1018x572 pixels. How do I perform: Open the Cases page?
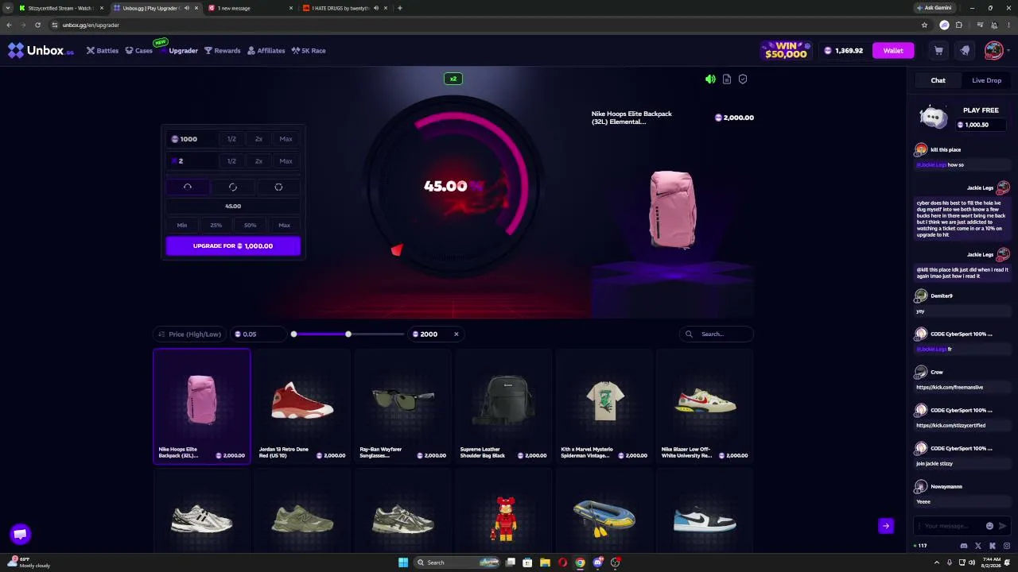pyautogui.click(x=138, y=51)
